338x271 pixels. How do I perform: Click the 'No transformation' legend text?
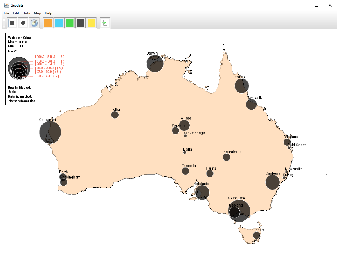point(22,101)
